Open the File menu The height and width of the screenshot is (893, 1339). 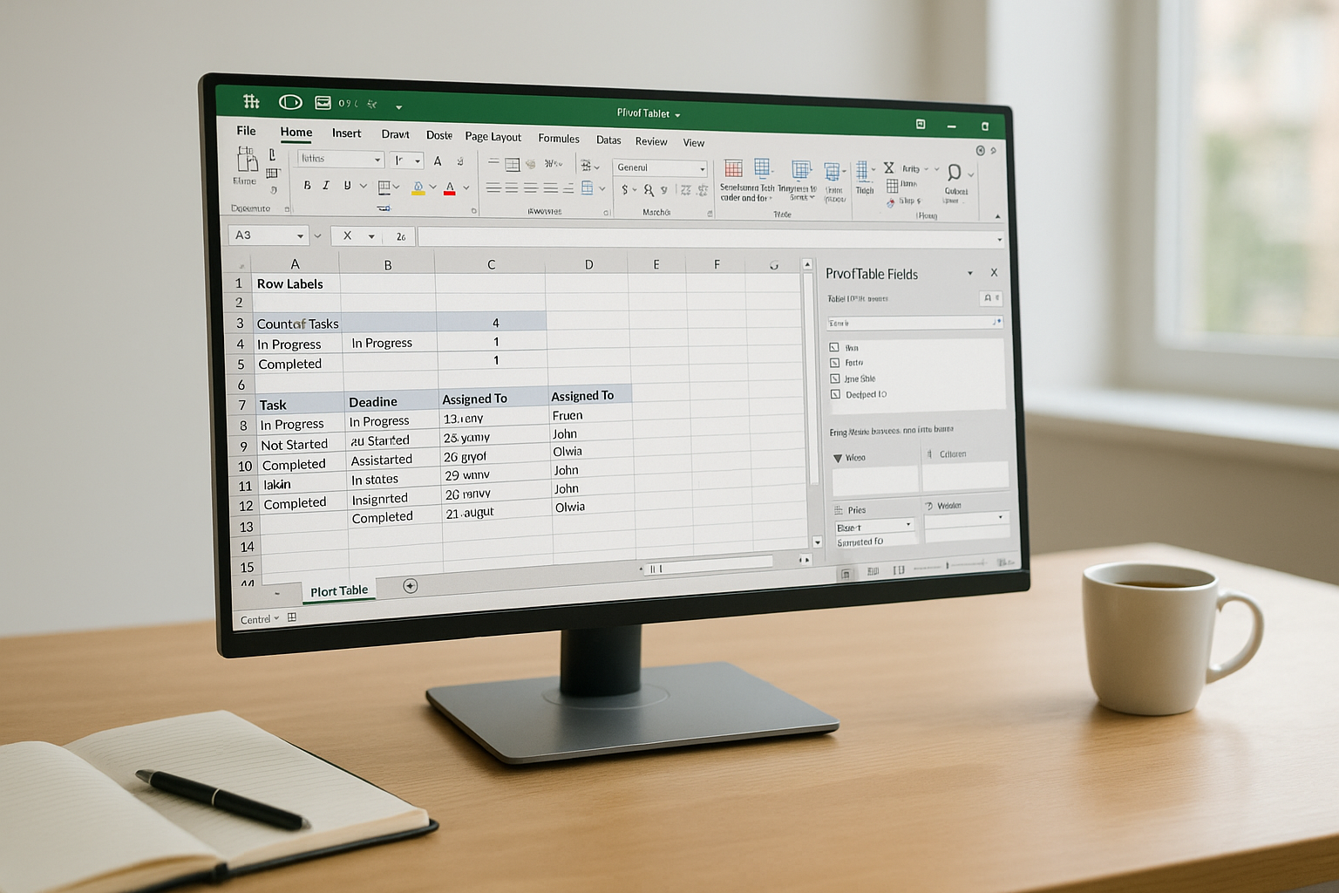(246, 130)
